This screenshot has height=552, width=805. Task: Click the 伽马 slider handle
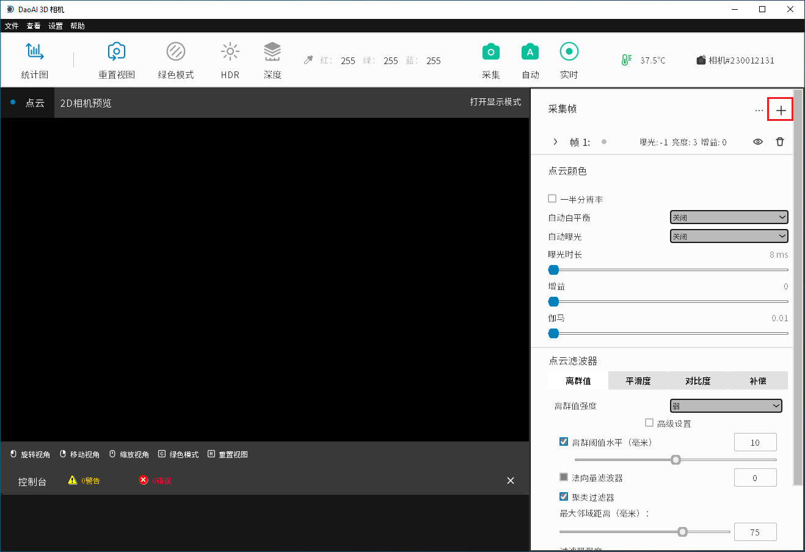click(553, 333)
